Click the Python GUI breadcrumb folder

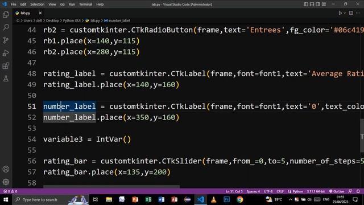(72, 20)
